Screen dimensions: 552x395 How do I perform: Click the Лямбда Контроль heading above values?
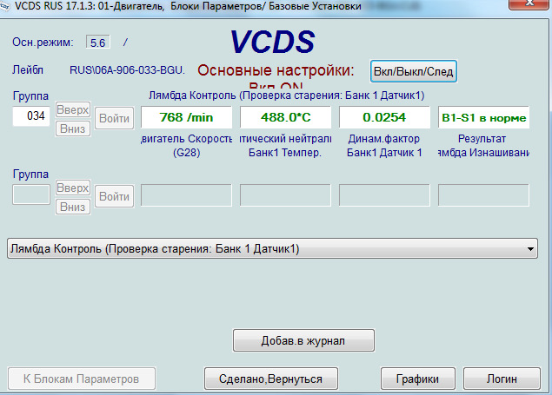pos(287,95)
